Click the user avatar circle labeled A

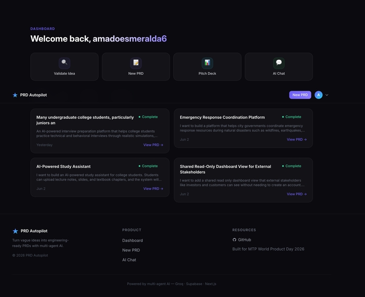[x=318, y=95]
